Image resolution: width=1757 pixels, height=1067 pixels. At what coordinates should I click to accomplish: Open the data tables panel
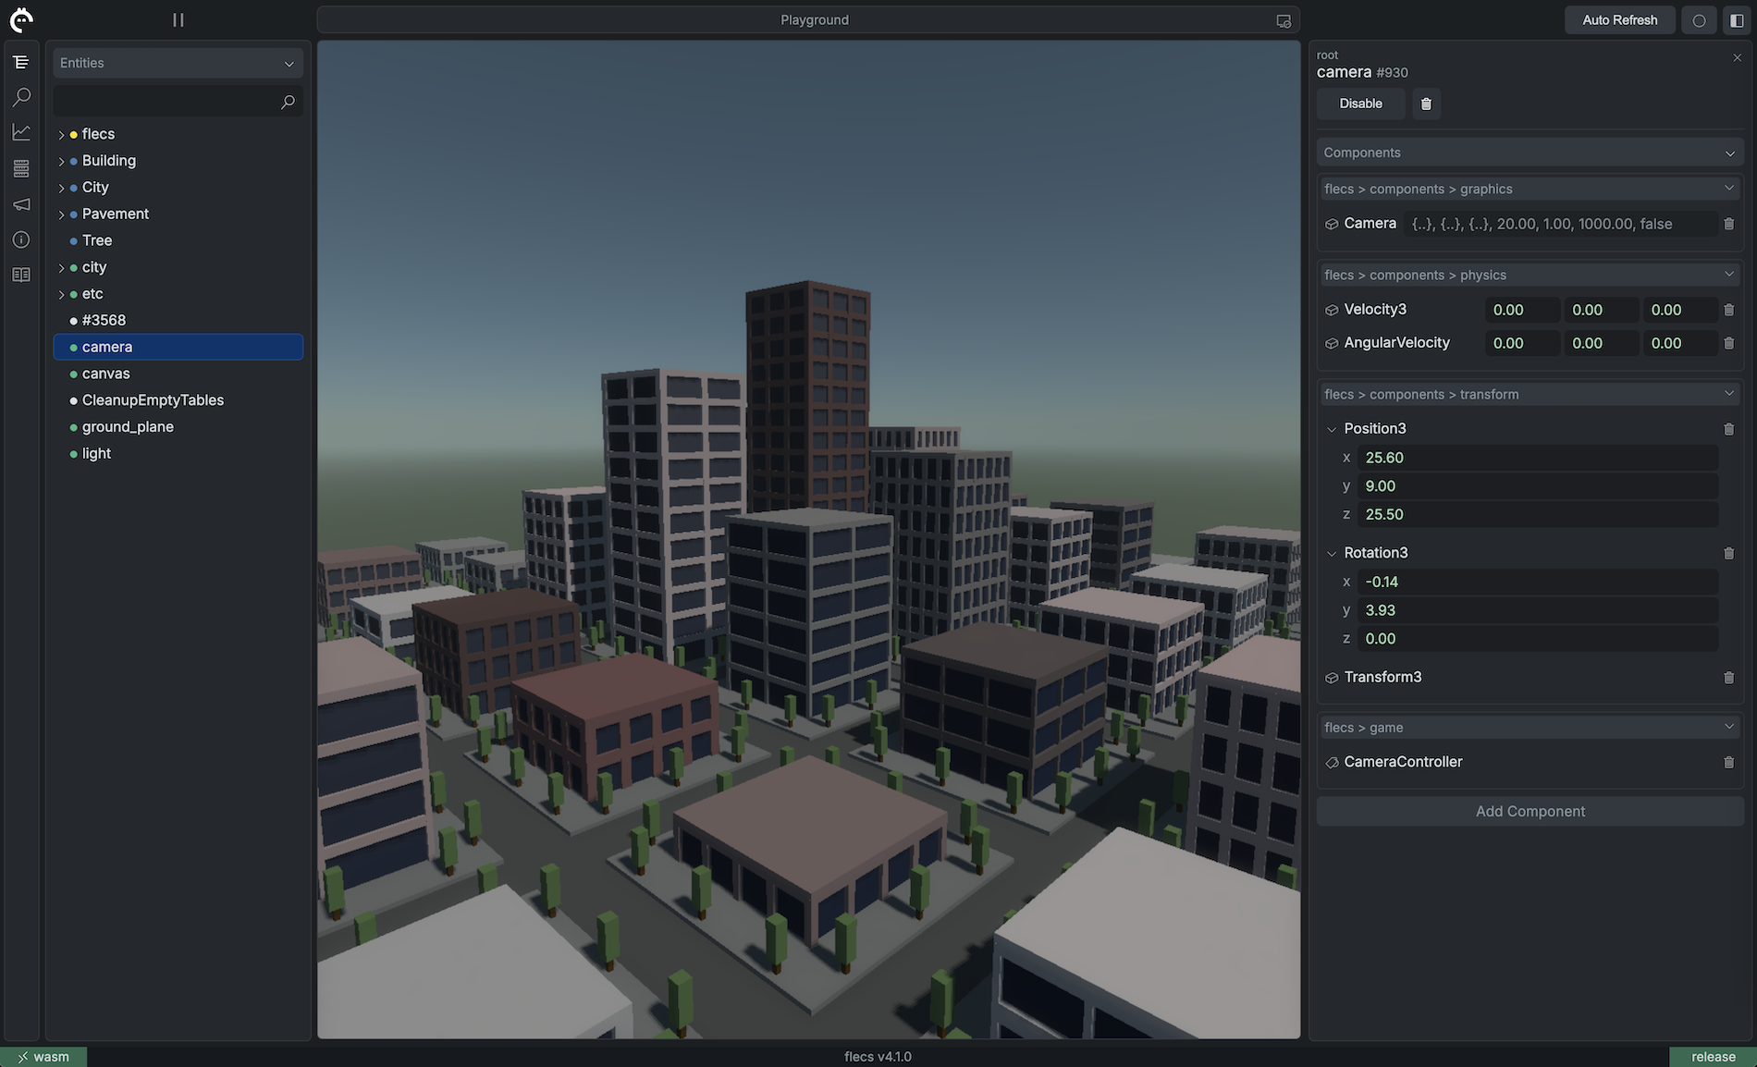point(20,167)
